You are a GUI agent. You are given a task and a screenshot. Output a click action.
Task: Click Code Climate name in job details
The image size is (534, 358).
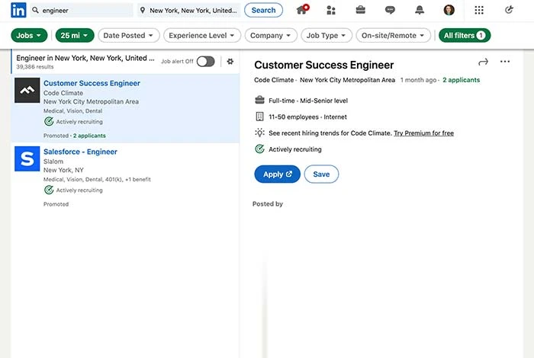click(274, 80)
